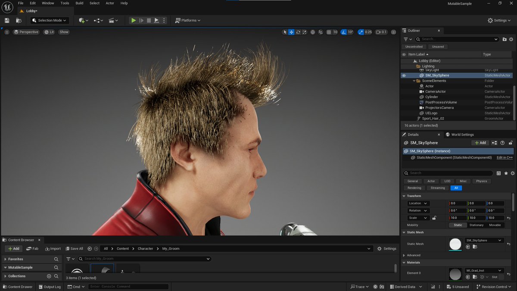Select the Scale tool in the viewport

coord(304,32)
